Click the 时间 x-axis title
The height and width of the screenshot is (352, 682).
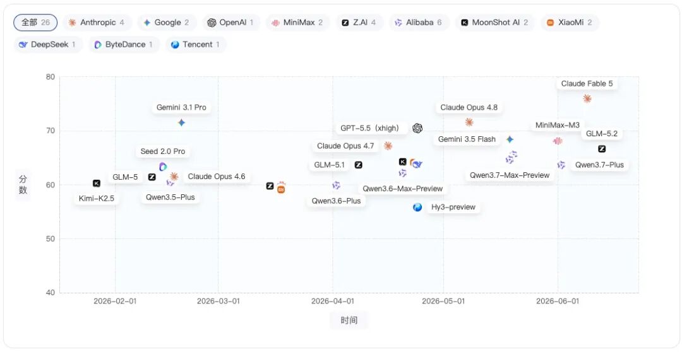pos(349,320)
